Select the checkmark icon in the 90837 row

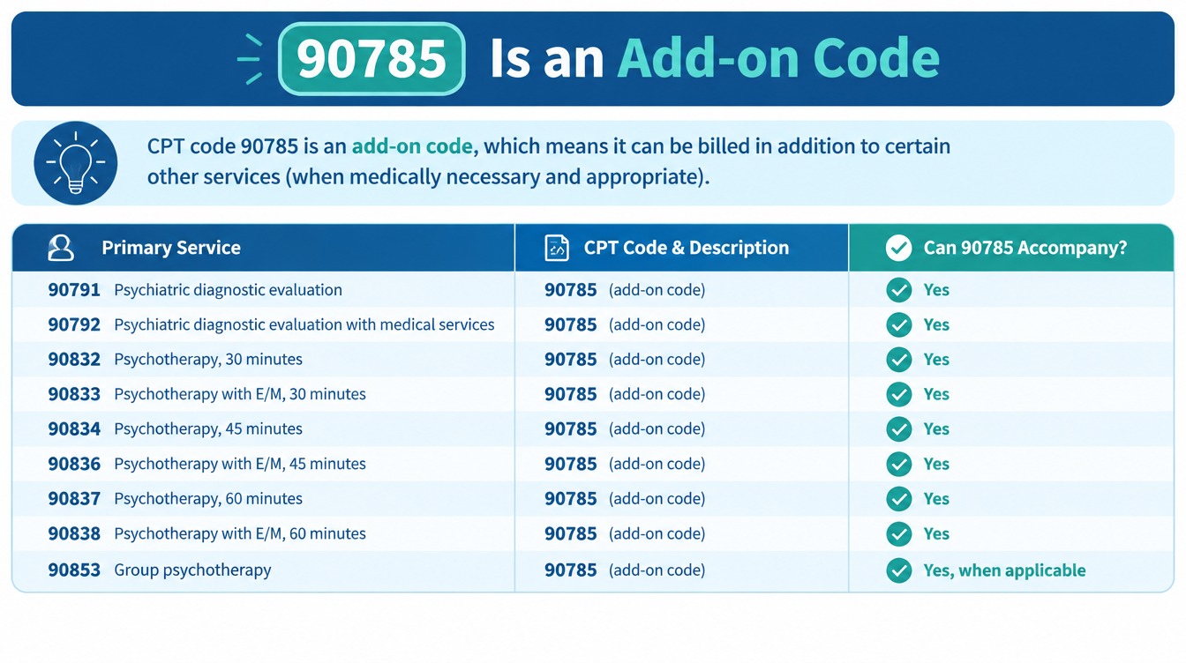[898, 499]
